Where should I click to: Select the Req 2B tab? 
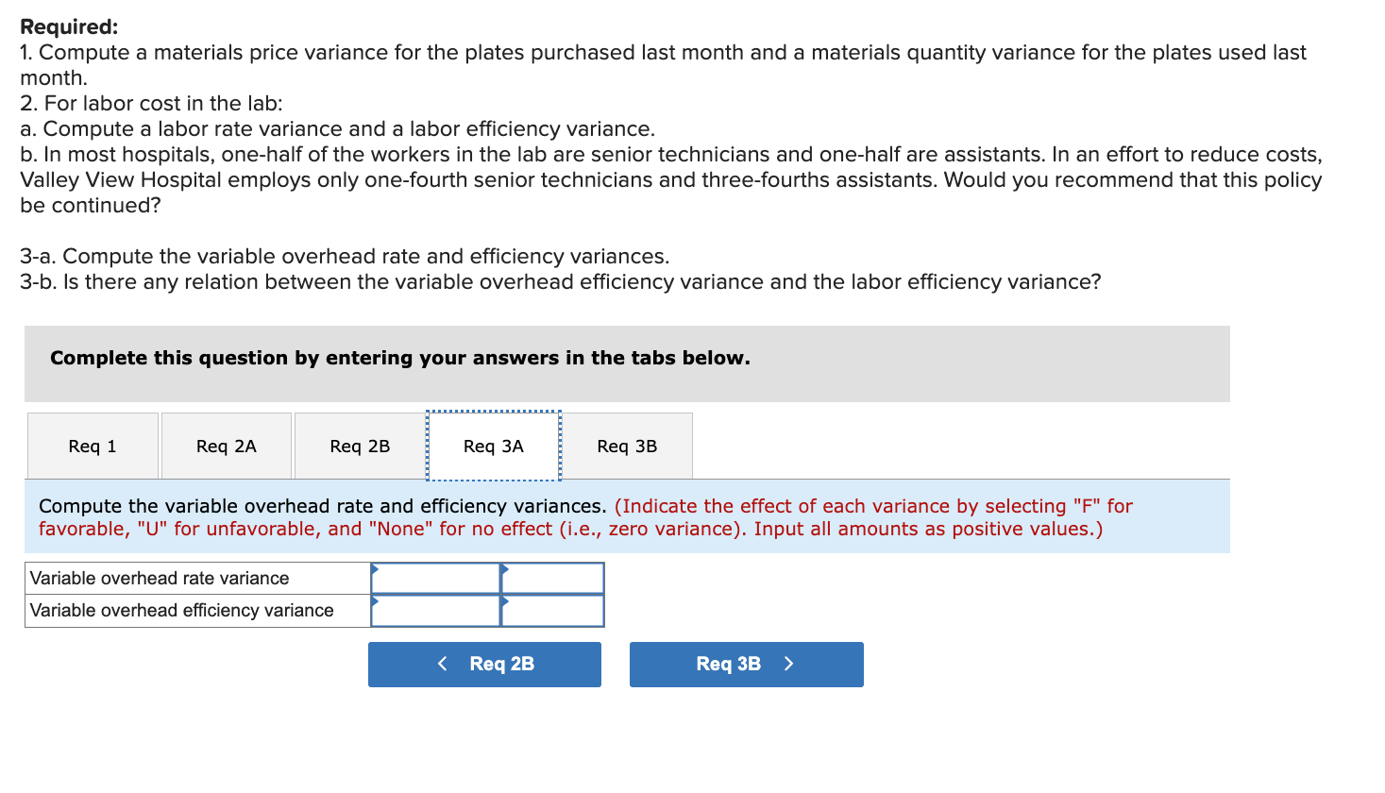tap(360, 445)
